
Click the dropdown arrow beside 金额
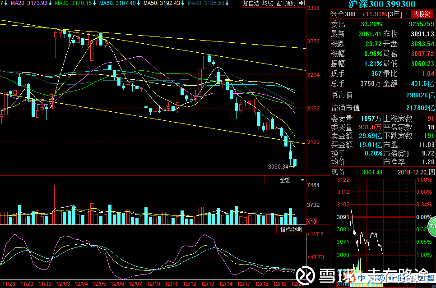point(302,180)
